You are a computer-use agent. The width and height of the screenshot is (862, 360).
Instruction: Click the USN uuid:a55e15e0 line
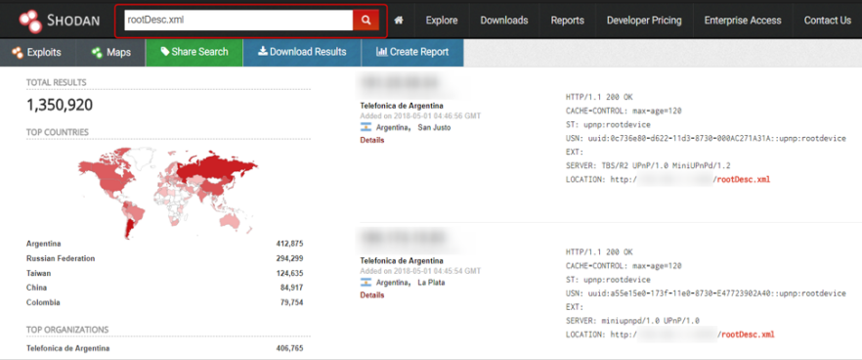pos(706,293)
